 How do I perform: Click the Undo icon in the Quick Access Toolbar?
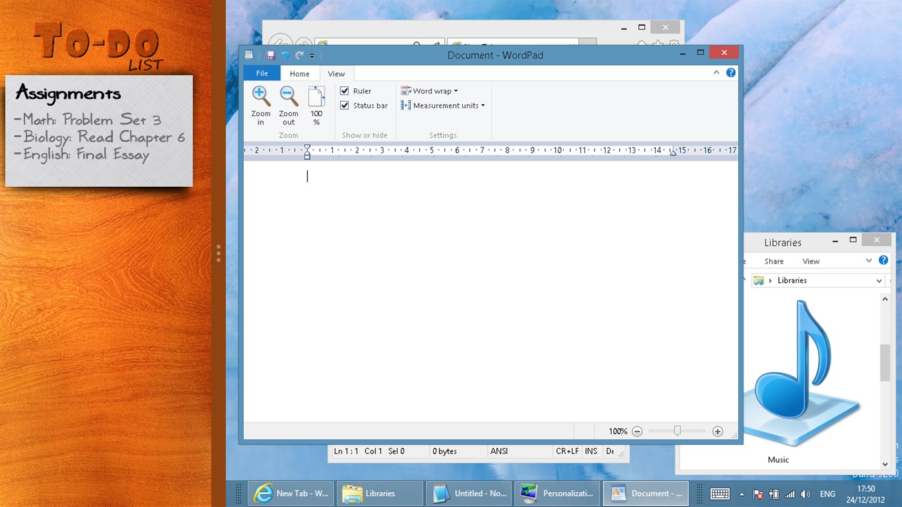click(x=285, y=55)
